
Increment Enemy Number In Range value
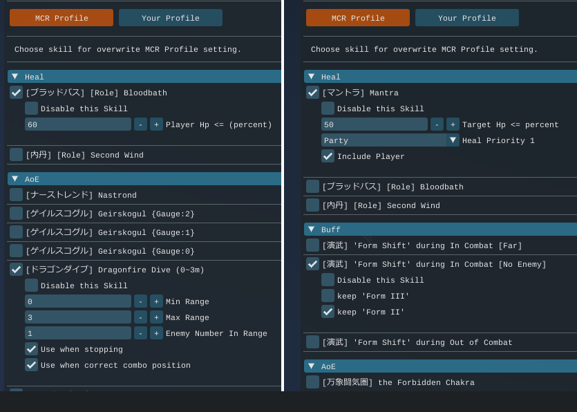[156, 333]
